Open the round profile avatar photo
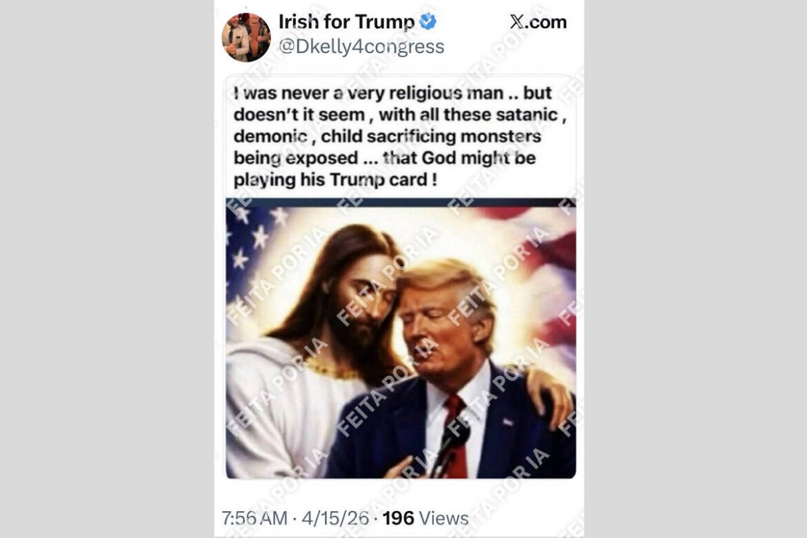 246,37
